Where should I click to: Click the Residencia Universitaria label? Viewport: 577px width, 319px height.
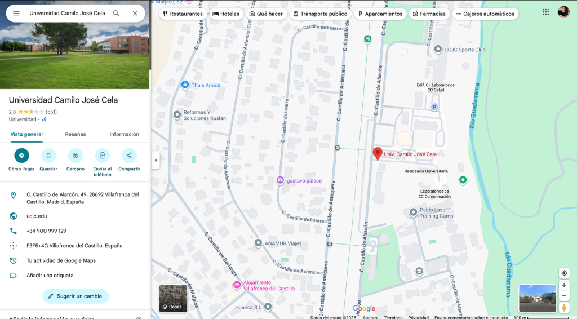click(426, 171)
